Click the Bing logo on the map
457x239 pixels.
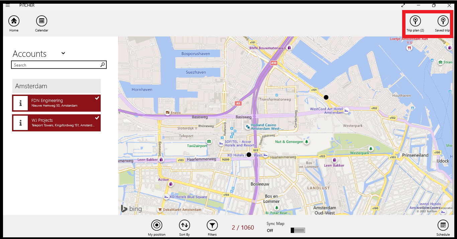(131, 209)
